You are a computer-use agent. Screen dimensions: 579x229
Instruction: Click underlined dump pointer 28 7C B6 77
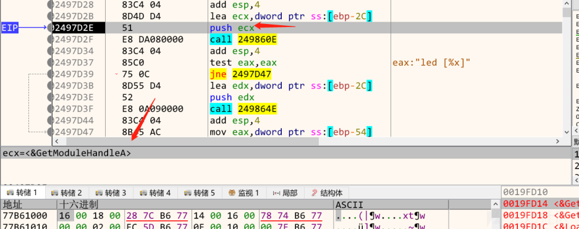157,215
